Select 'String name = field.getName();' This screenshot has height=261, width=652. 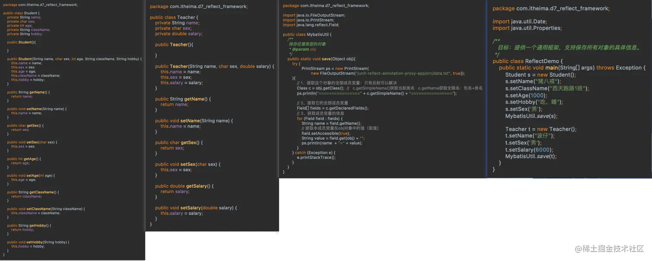coord(331,123)
